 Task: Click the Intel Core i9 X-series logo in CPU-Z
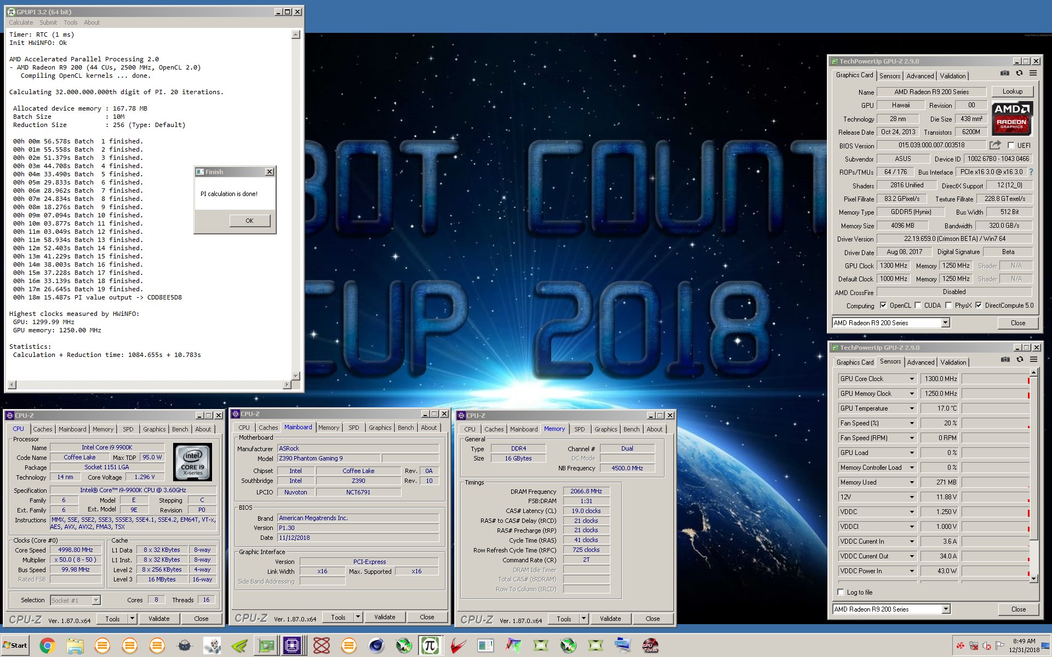pos(192,462)
